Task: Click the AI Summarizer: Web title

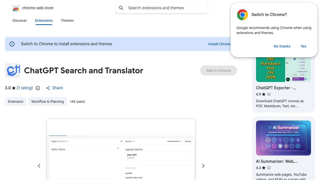Action: 277,161
